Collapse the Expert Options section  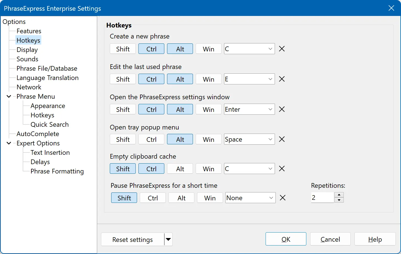tap(9, 143)
